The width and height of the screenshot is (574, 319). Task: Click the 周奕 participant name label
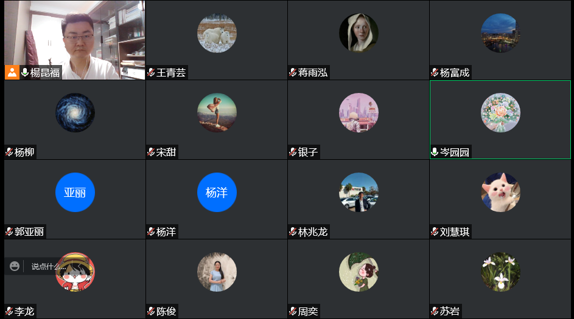coord(308,311)
